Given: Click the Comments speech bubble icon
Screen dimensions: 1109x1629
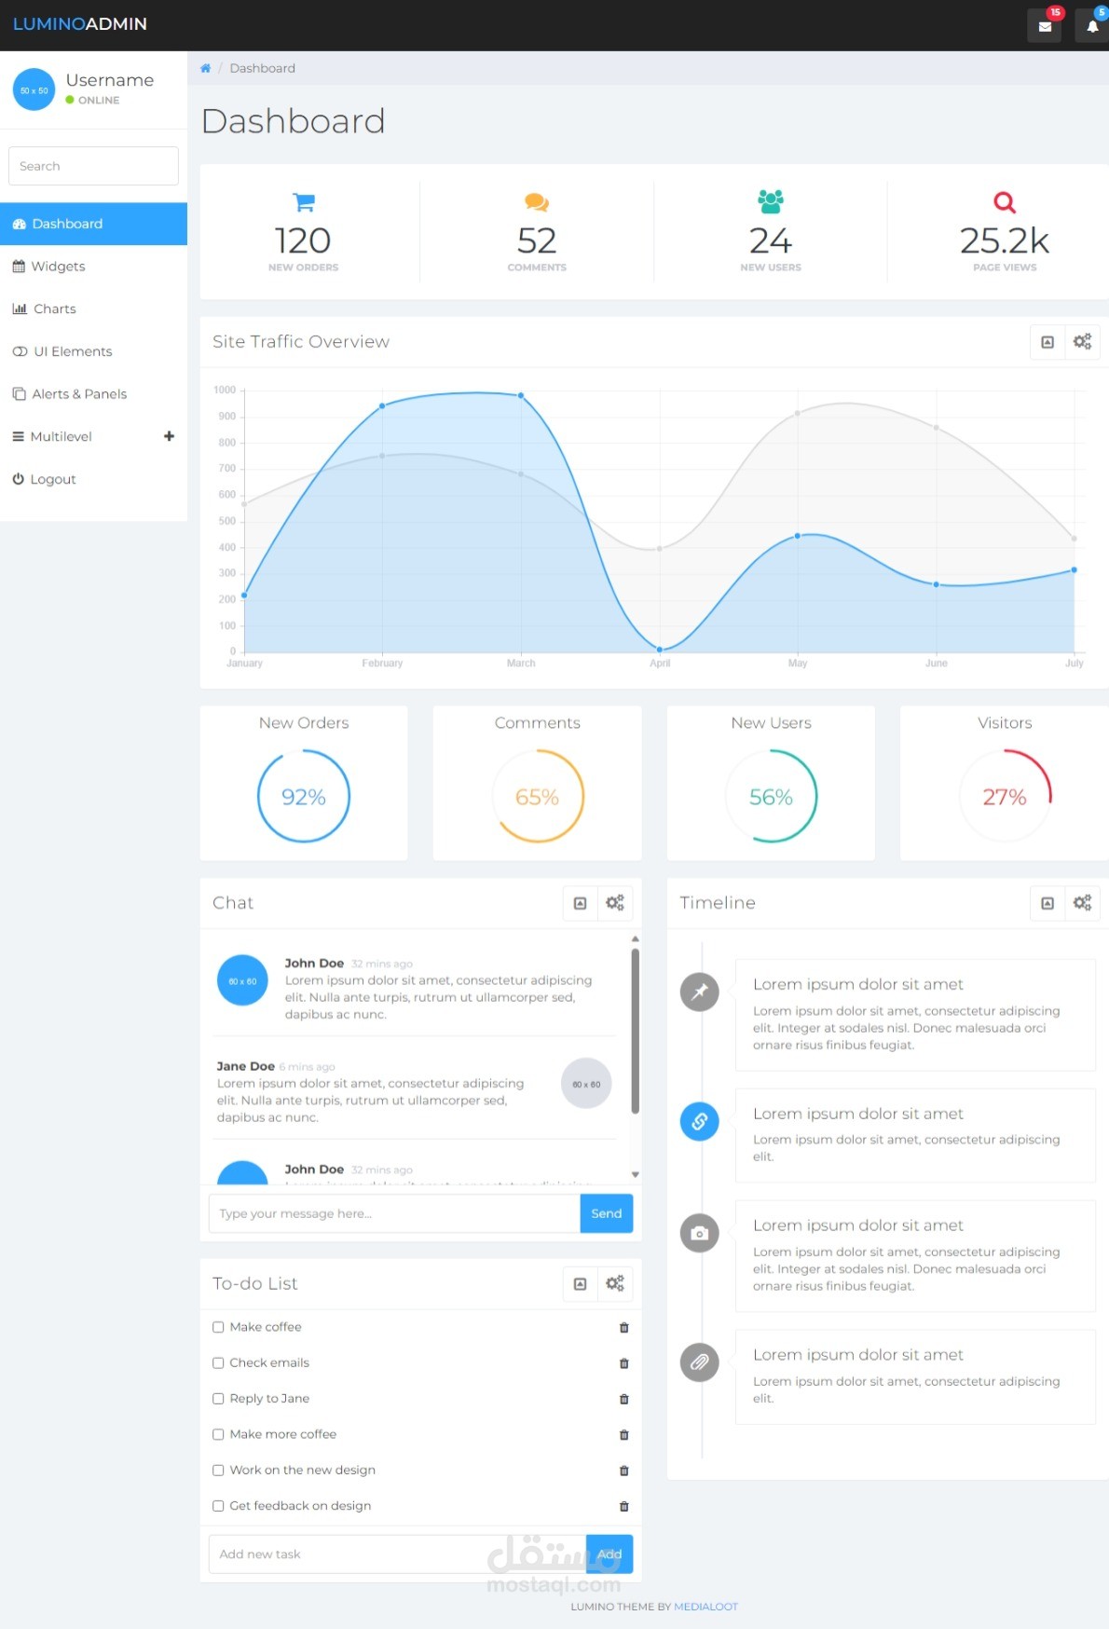Looking at the screenshot, I should coord(537,201).
